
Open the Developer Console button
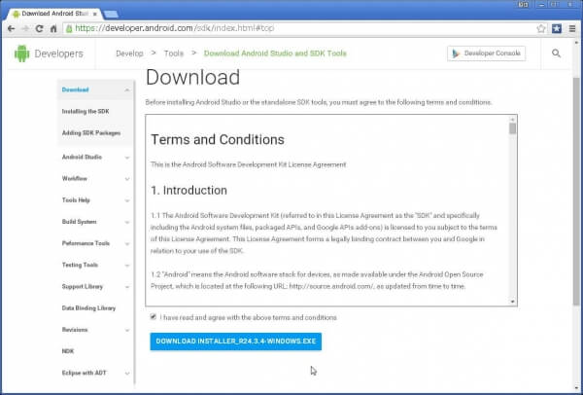point(487,54)
